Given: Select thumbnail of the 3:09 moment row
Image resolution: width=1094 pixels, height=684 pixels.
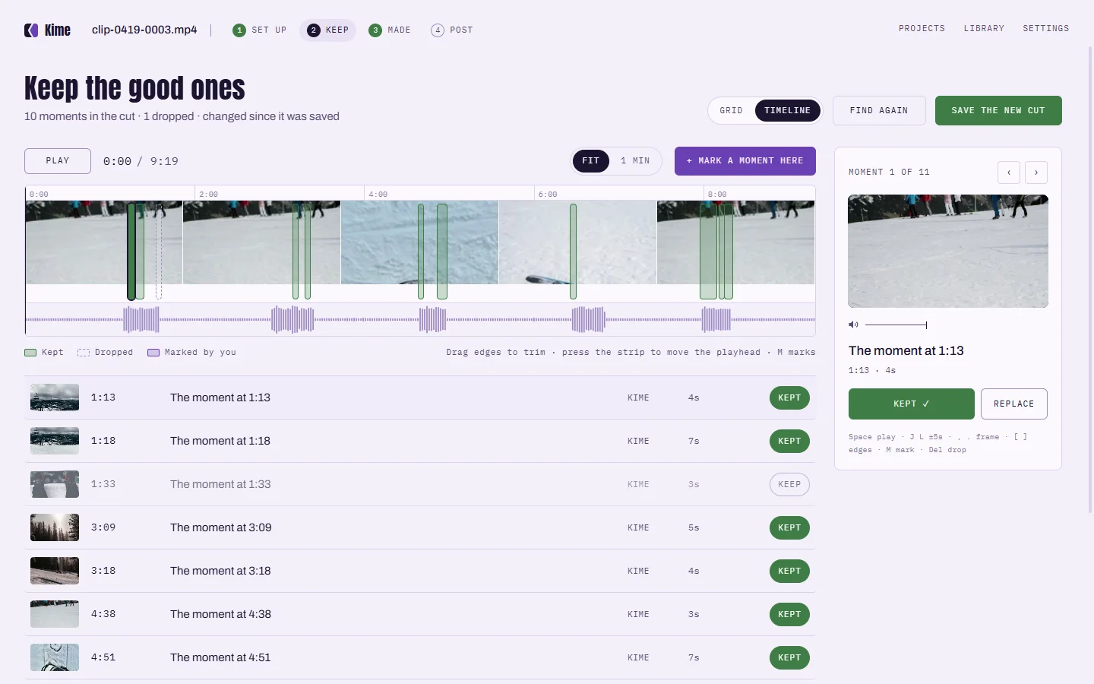Looking at the screenshot, I should [x=55, y=528].
